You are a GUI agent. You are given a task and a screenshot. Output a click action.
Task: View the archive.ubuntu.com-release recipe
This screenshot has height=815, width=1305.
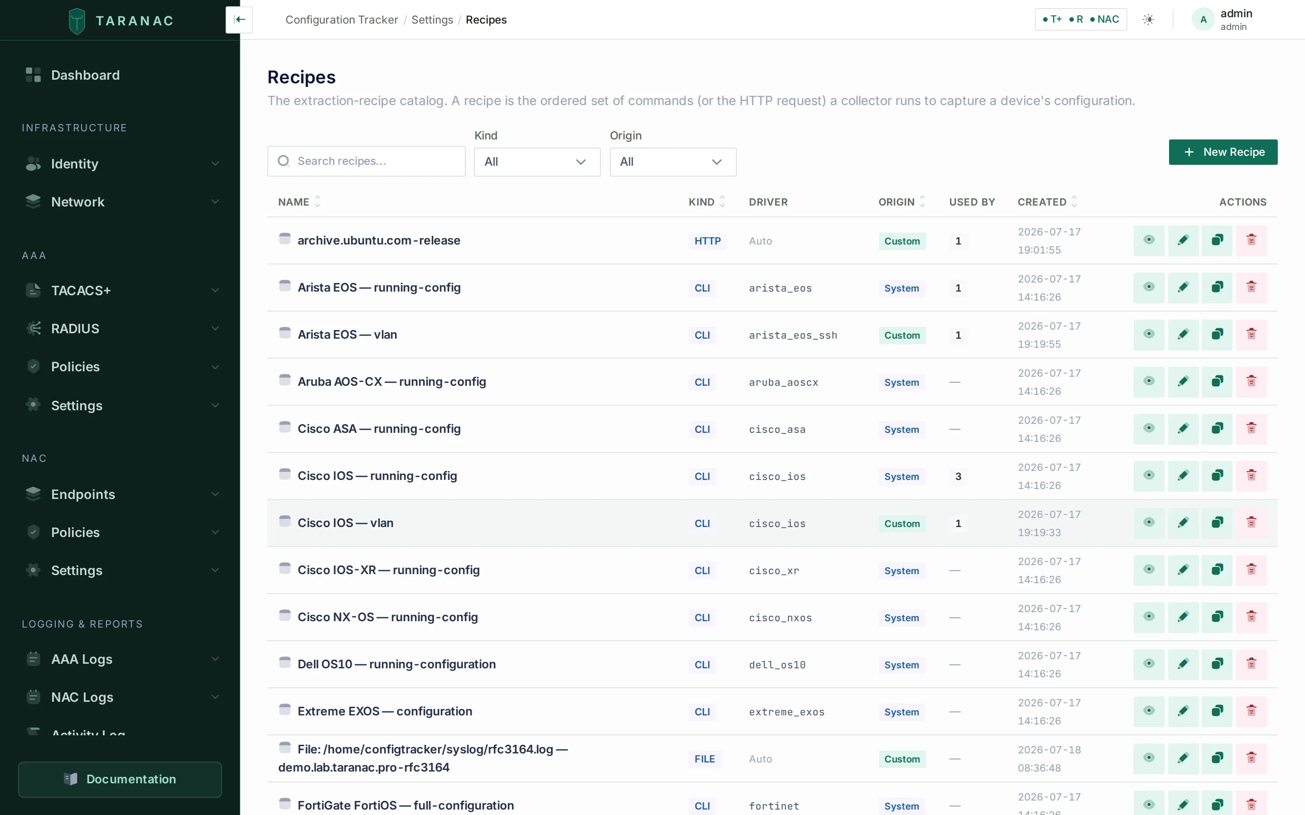tap(1149, 240)
